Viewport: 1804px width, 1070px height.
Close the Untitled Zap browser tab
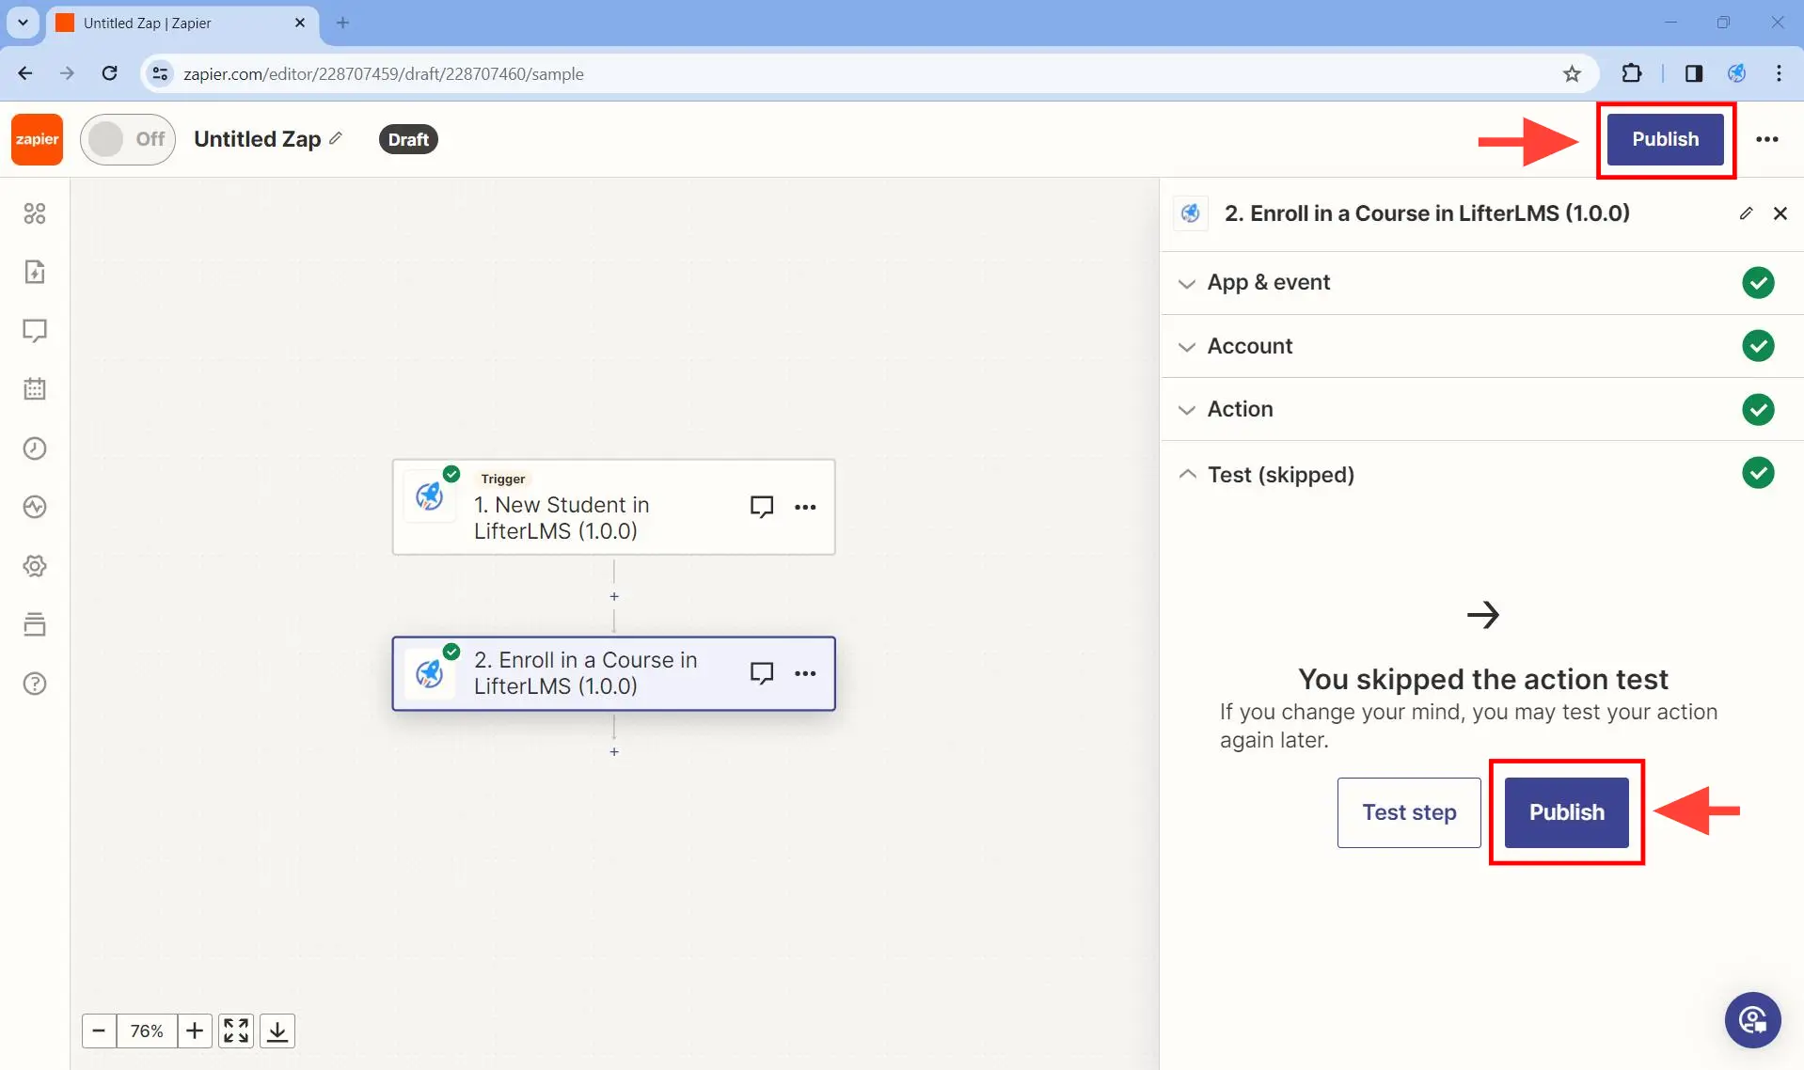(300, 23)
